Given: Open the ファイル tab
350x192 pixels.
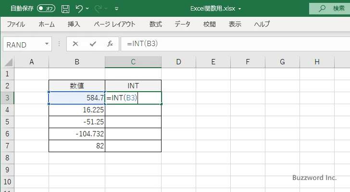Looking at the screenshot, I should point(16,24).
